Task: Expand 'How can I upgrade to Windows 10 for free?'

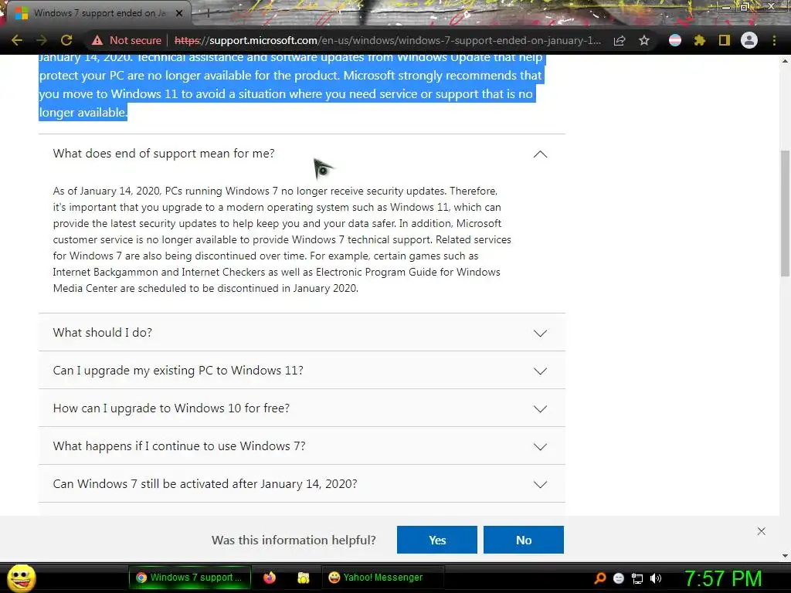Action: pyautogui.click(x=302, y=408)
